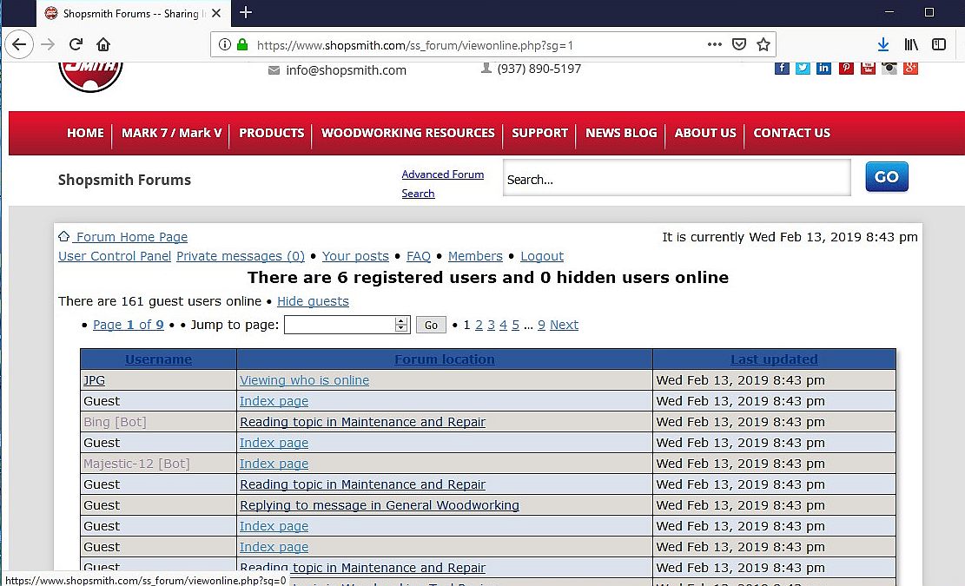Open Shopsmith Google Plus icon

911,68
